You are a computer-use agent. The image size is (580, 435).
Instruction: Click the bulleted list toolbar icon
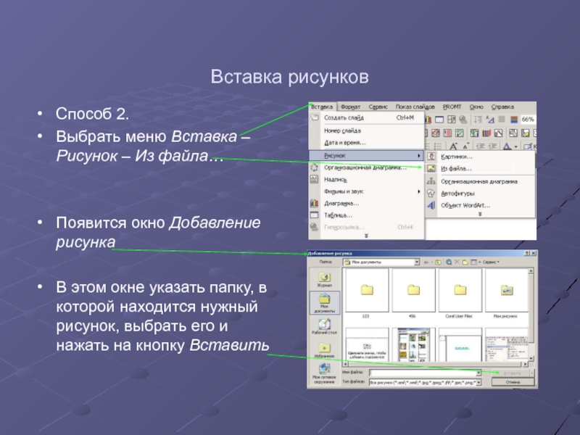coord(438,146)
